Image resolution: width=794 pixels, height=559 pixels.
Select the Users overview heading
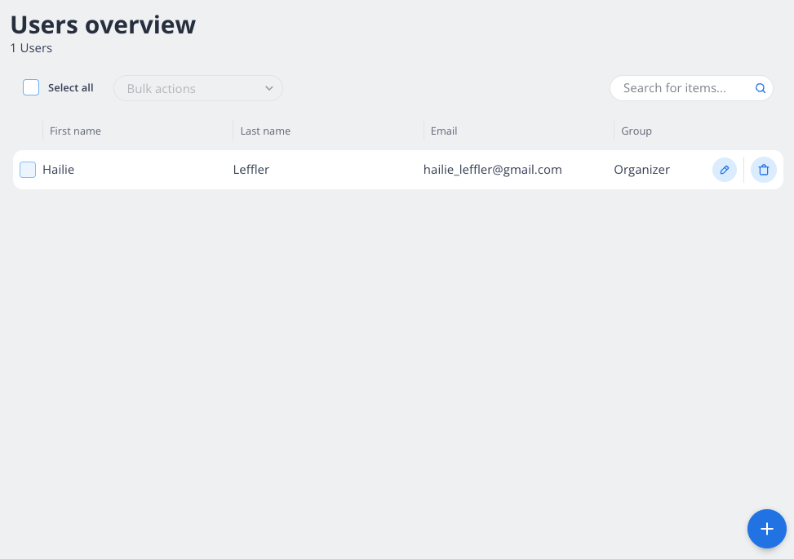(103, 24)
